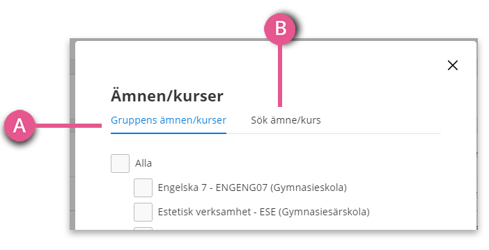Click the pink line below marker B
The image size is (489, 250).
[x=280, y=75]
